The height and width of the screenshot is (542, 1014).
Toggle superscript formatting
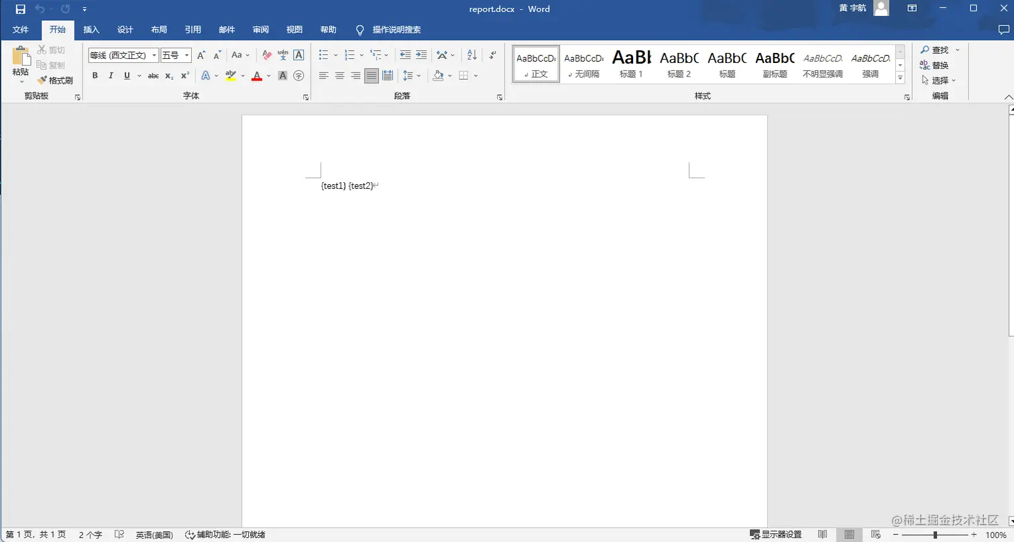coord(185,76)
